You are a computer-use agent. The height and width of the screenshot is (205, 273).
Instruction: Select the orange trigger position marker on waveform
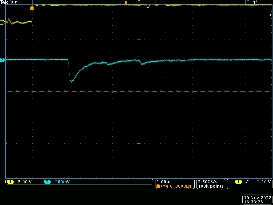[x=32, y=8]
